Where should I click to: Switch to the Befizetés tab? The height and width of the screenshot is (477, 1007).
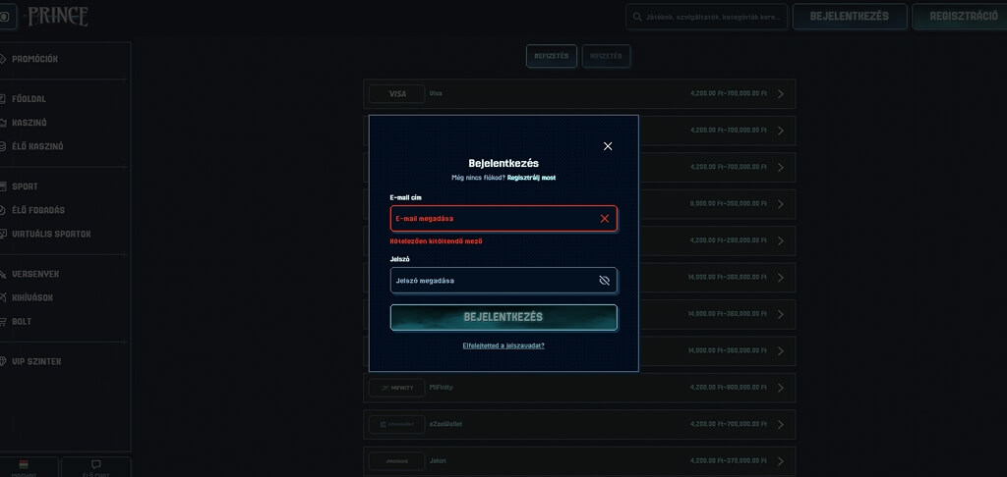[x=552, y=56]
